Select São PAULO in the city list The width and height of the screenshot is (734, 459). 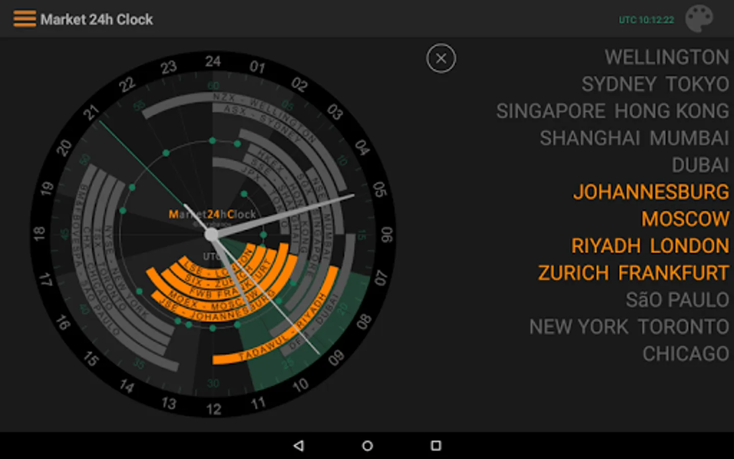pos(677,300)
